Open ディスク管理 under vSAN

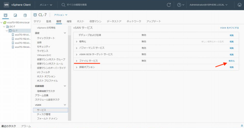44,114
